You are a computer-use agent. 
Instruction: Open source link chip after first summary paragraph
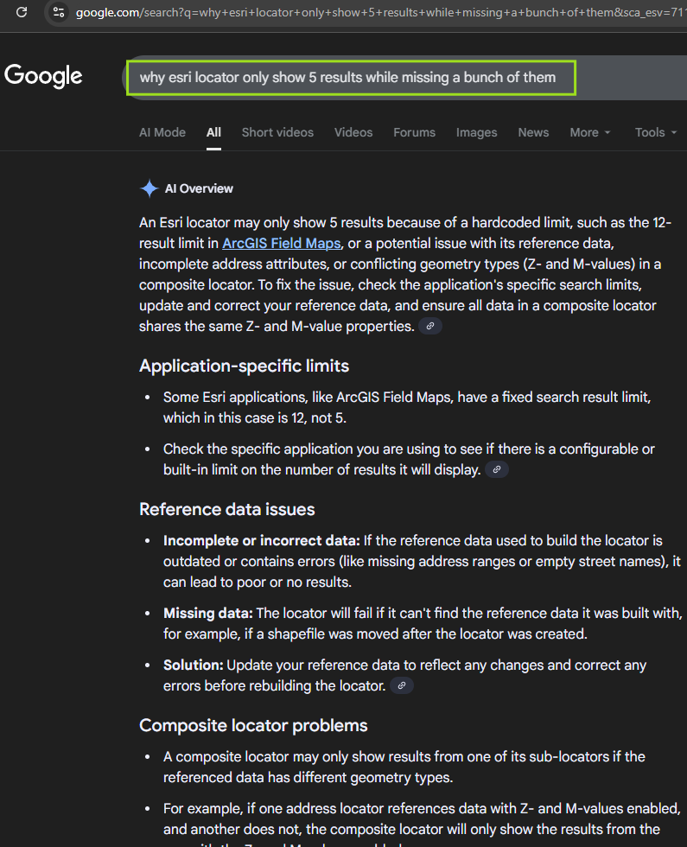(x=429, y=326)
